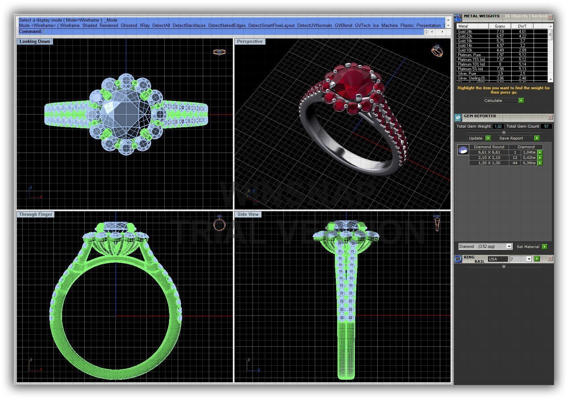
Task: Expand Ring Rail with the down-arrow handle
Action: [x=504, y=267]
